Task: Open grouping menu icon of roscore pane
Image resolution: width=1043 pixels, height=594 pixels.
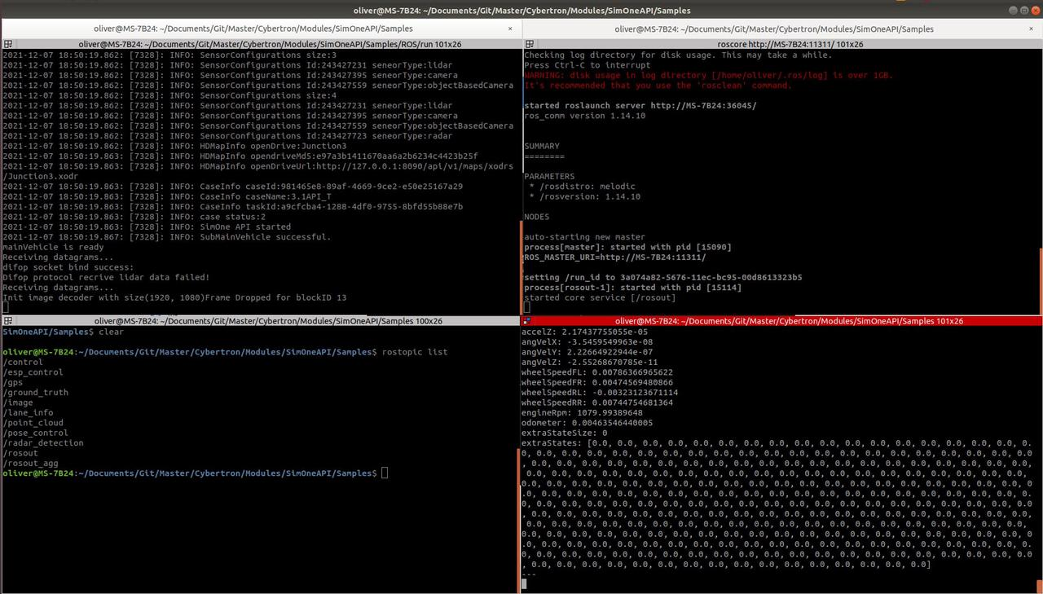Action: click(529, 44)
